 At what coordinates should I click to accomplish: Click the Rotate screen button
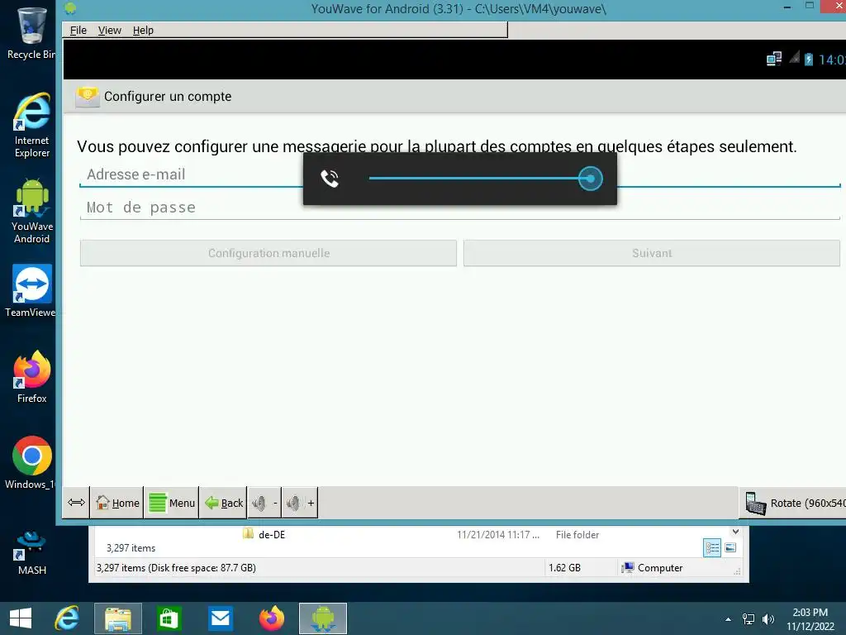click(x=792, y=504)
